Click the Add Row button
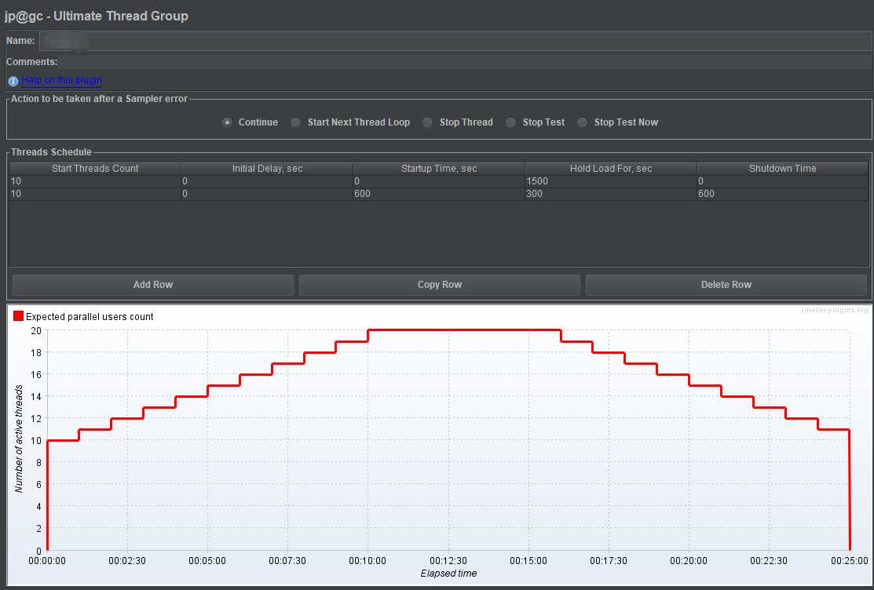 [152, 285]
